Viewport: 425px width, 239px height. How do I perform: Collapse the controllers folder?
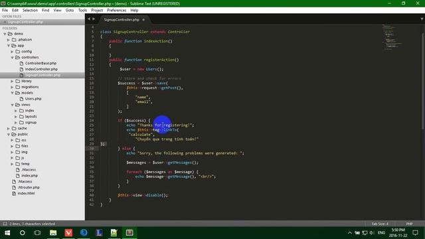coord(12,58)
